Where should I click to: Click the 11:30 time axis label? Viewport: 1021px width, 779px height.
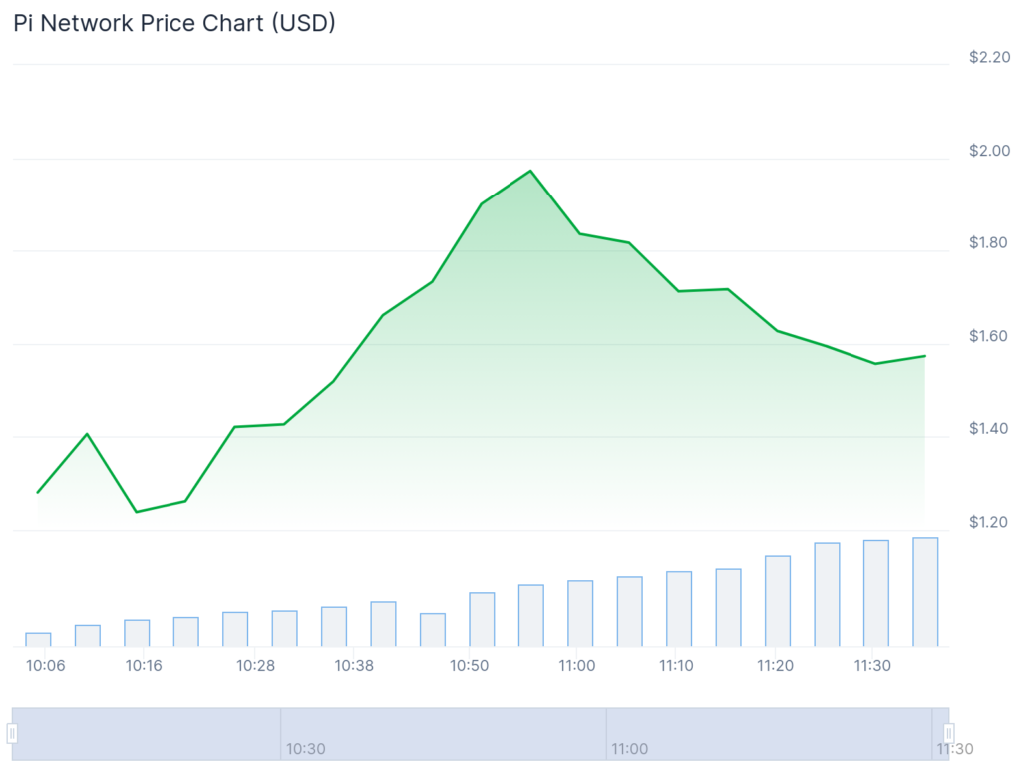pos(872,665)
